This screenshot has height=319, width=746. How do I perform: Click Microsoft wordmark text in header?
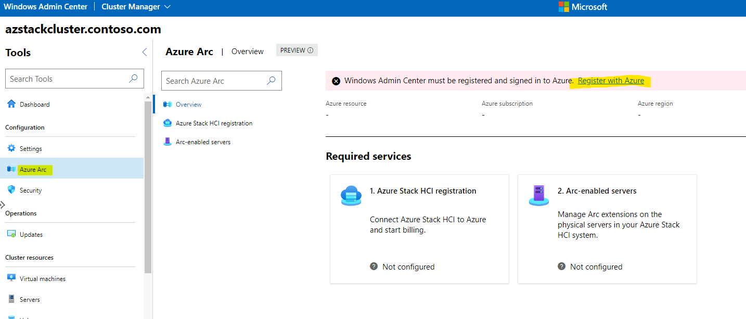(x=589, y=7)
